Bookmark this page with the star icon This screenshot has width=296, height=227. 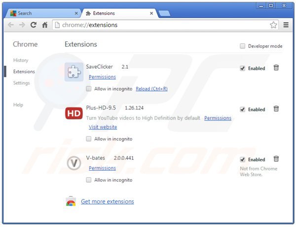pyautogui.click(x=273, y=25)
